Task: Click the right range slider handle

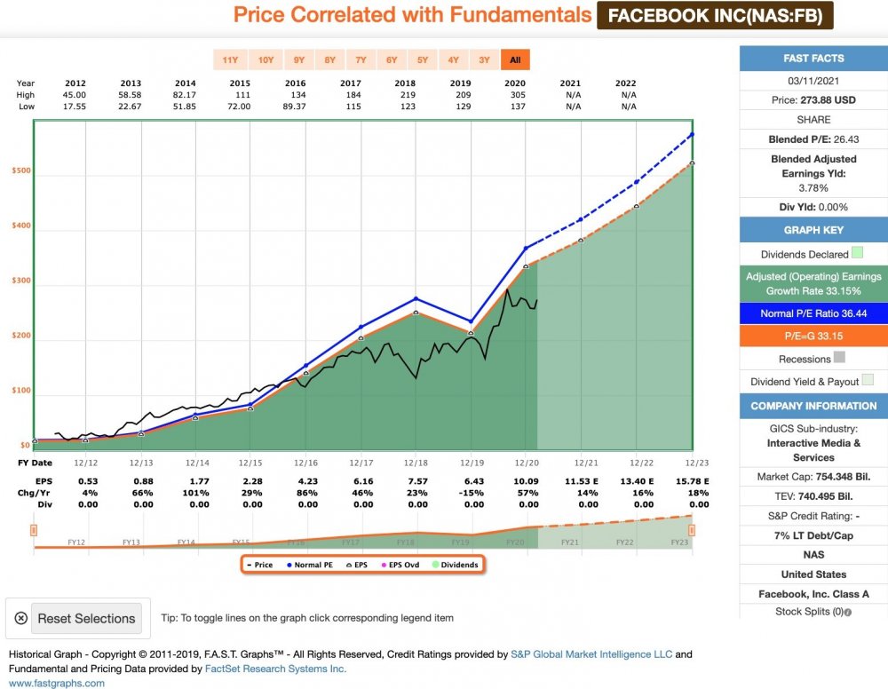Action: click(x=692, y=530)
